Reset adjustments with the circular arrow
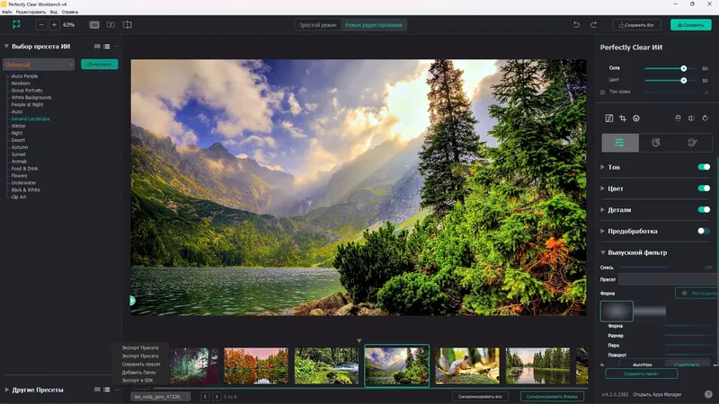 (705, 119)
